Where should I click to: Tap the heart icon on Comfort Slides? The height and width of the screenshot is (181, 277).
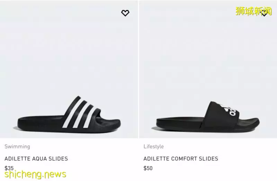(264, 13)
